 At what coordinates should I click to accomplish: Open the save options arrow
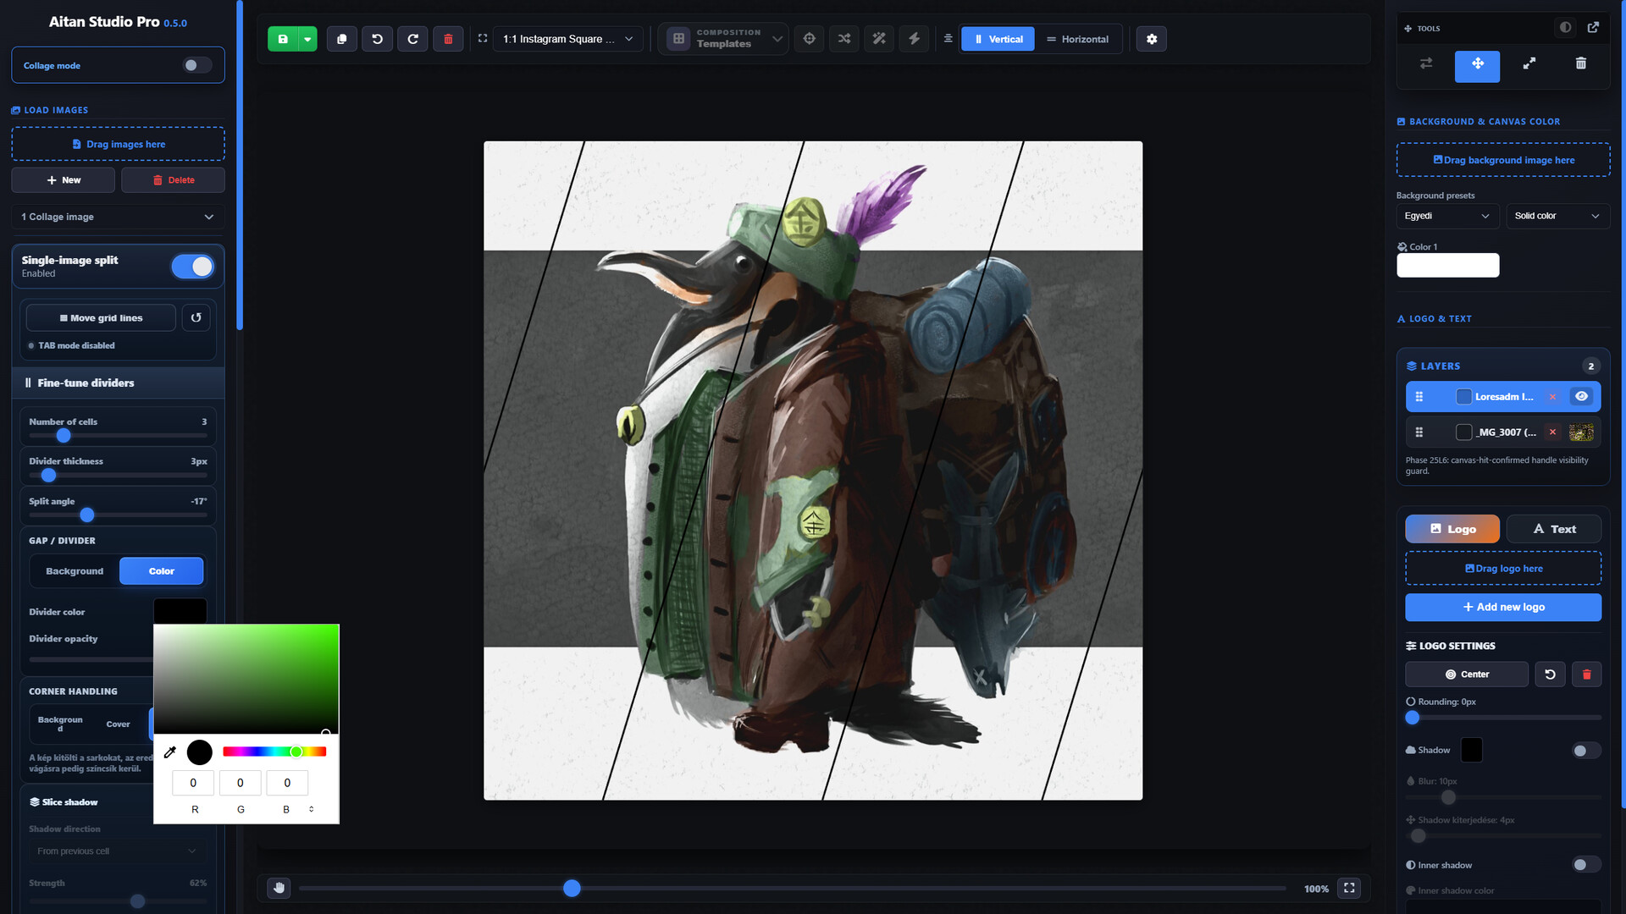click(x=307, y=39)
